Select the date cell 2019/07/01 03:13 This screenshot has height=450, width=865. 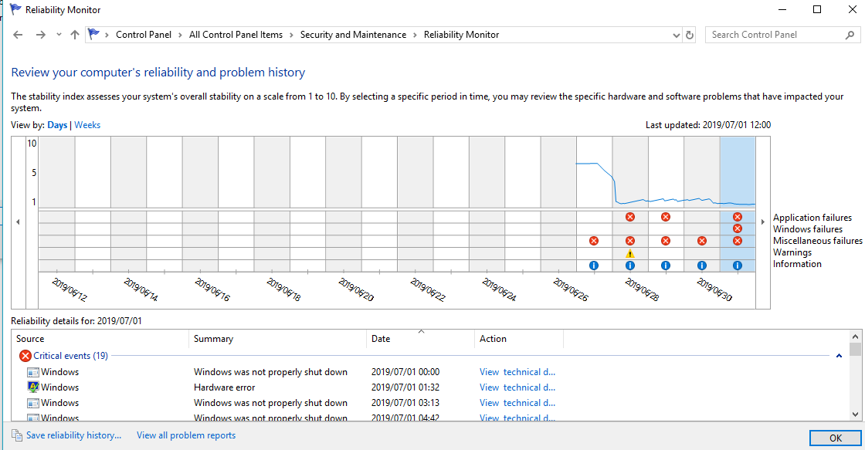click(405, 403)
